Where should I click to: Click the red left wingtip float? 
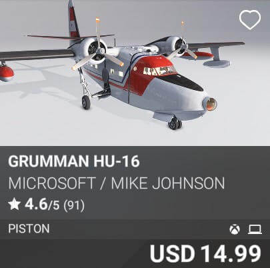[6, 73]
